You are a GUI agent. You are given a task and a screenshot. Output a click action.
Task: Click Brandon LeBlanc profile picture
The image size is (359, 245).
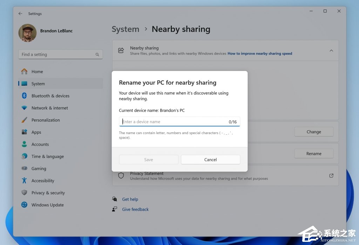[x=27, y=33]
